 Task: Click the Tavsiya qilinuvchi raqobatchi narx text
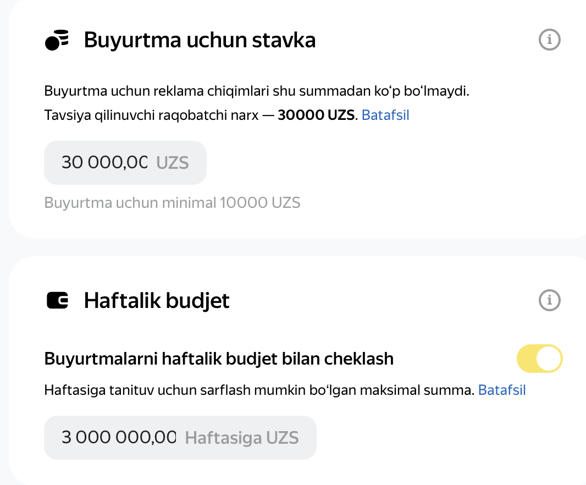[x=151, y=115]
